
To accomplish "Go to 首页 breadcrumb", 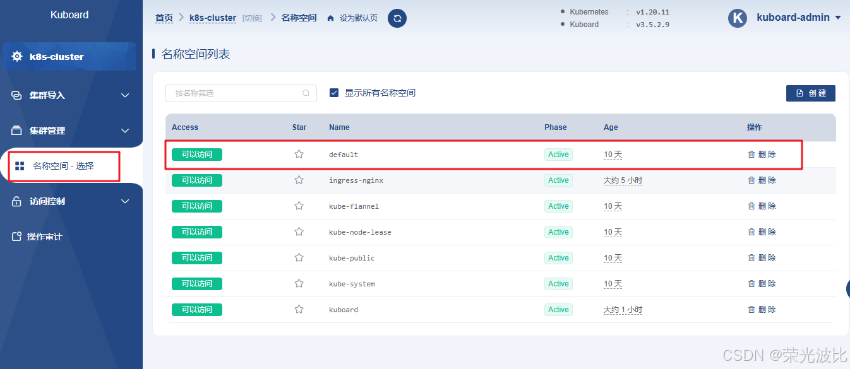I will (x=164, y=18).
